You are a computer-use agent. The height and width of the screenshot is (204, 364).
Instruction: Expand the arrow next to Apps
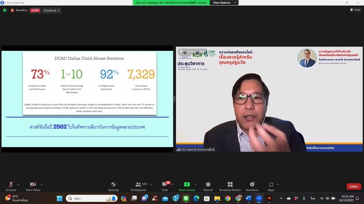(278, 184)
